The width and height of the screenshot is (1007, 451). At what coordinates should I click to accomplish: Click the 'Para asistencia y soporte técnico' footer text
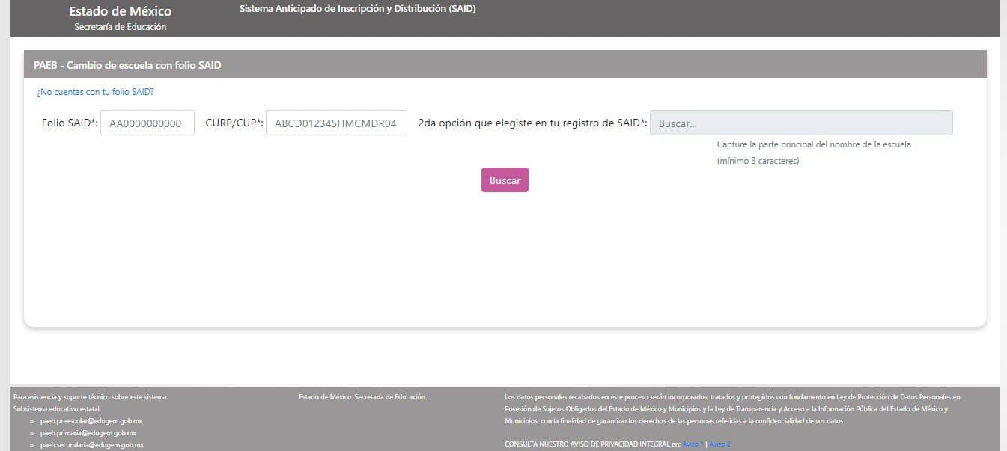[90, 397]
